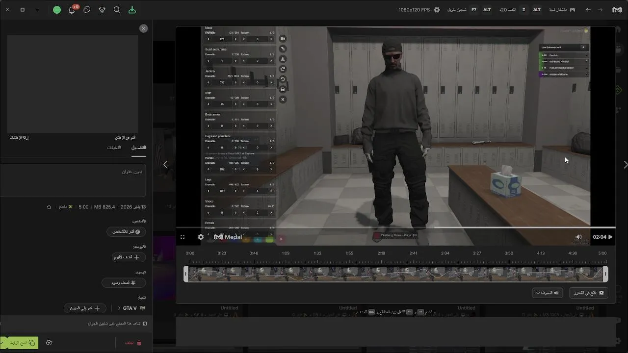Go back with the left arrow

point(588,10)
